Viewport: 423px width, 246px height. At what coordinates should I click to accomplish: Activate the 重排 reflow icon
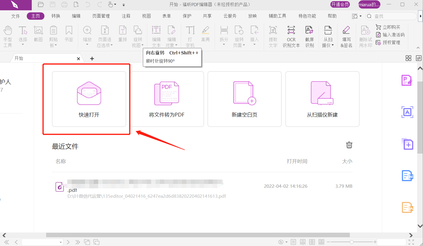pyautogui.click(x=123, y=34)
